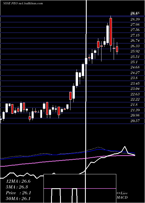Select the 22.22 price level label
The height and width of the screenshot is (203, 145).
[x=135, y=99]
